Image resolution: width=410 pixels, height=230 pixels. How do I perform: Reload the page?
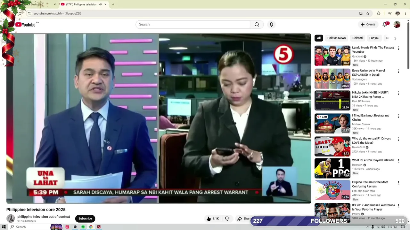[20, 13]
